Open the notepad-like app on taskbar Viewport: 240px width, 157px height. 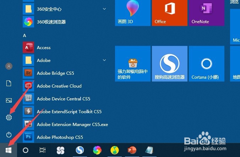pyautogui.click(x=149, y=150)
